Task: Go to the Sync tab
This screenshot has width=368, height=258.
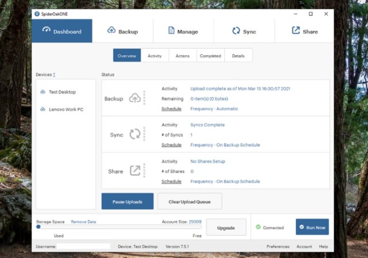Action: [x=244, y=31]
